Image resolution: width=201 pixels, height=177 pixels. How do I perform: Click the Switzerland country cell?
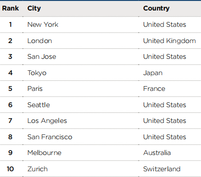[x=162, y=169]
